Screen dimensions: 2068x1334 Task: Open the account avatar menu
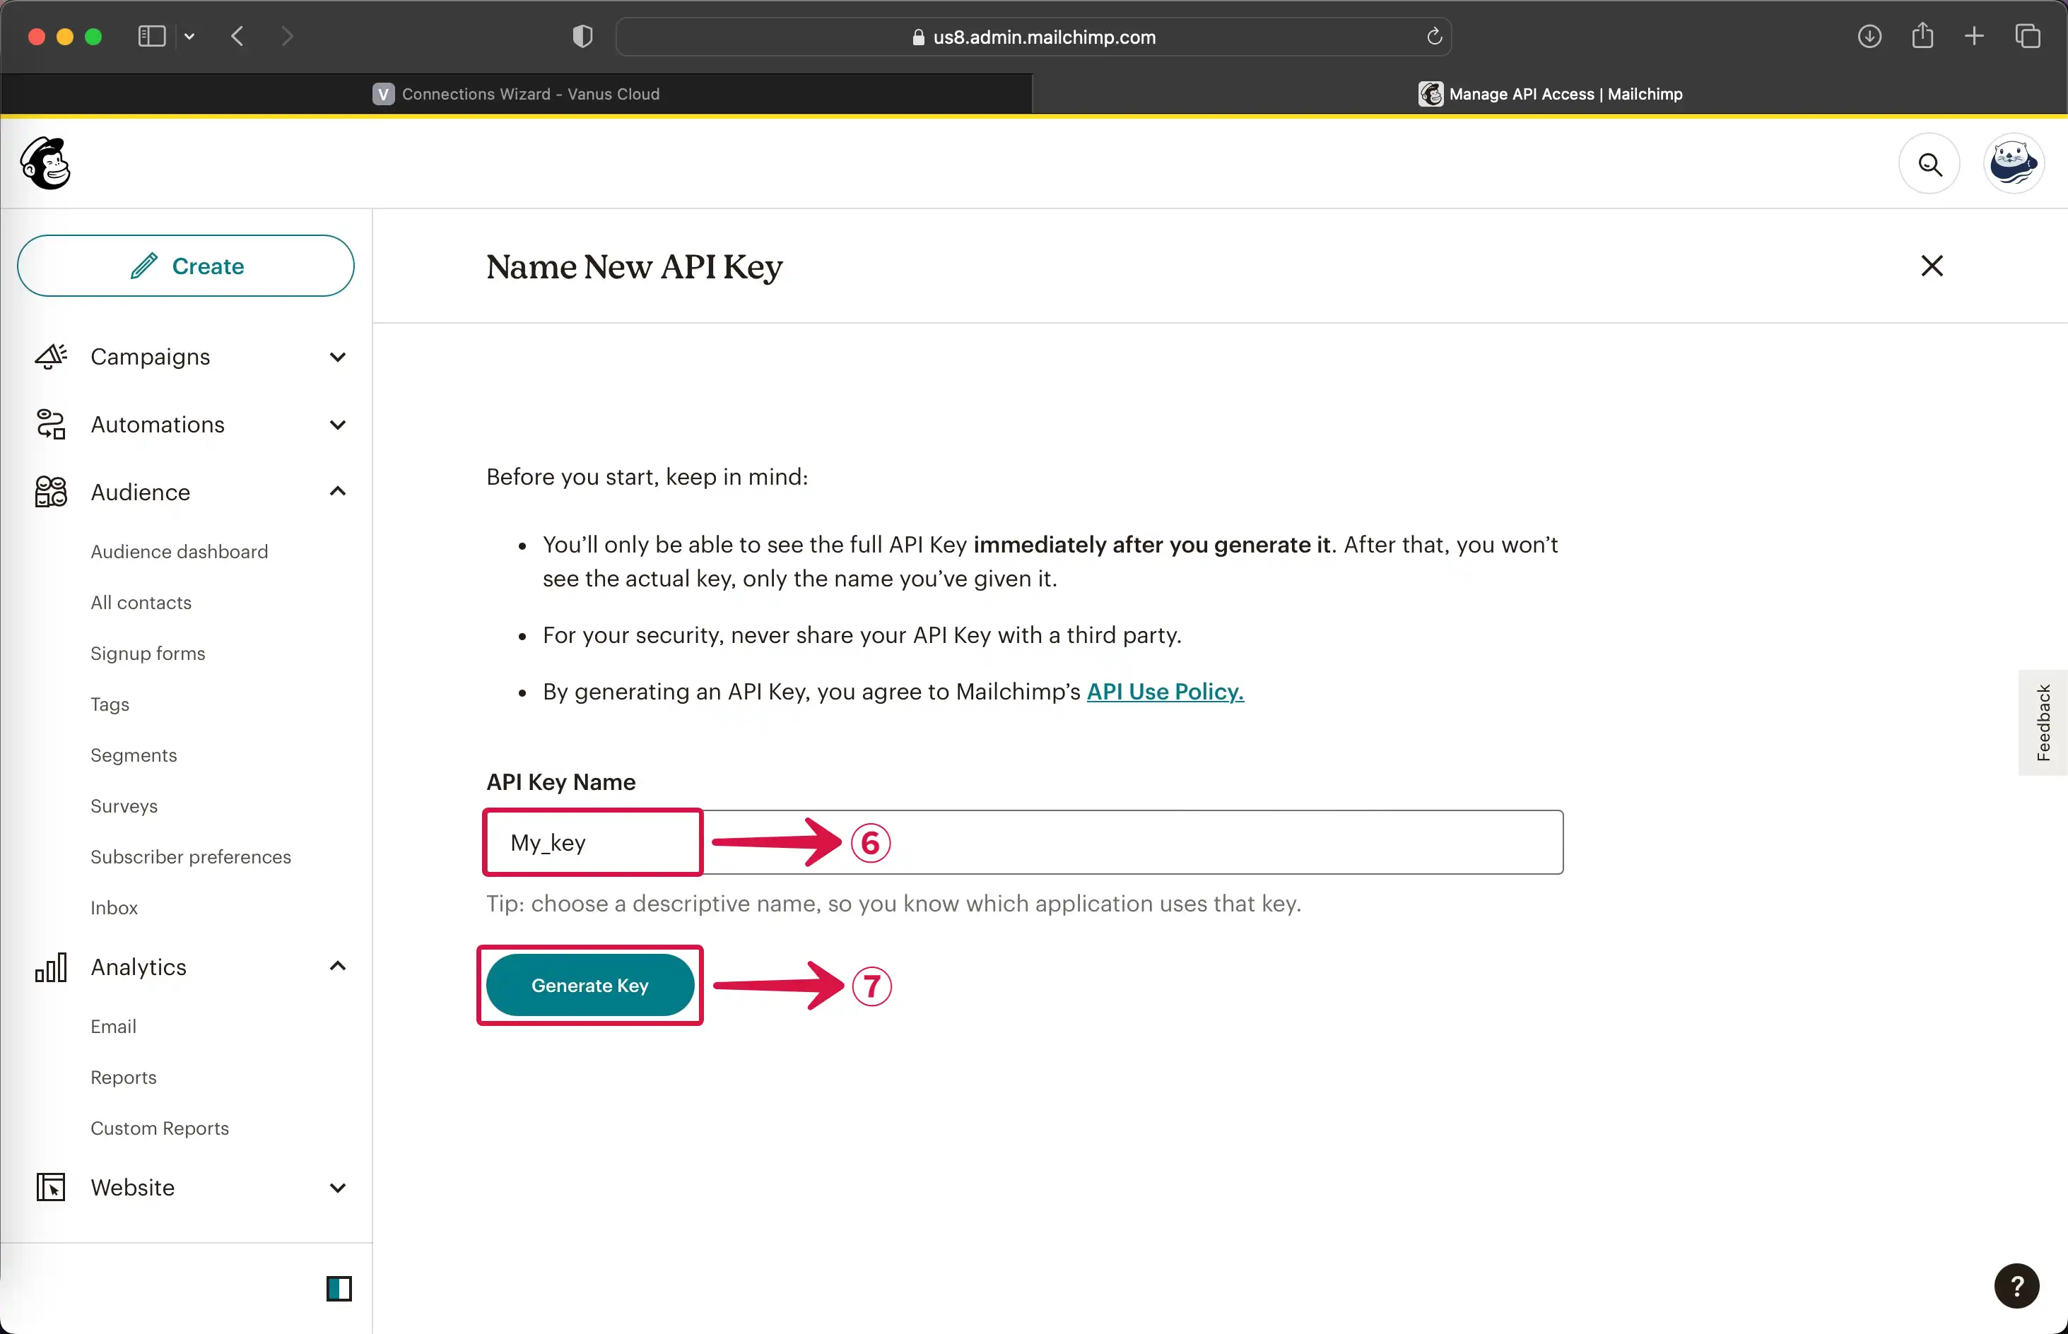pyautogui.click(x=2014, y=164)
